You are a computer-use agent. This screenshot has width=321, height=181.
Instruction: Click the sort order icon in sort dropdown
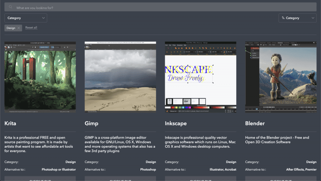tap(283, 18)
